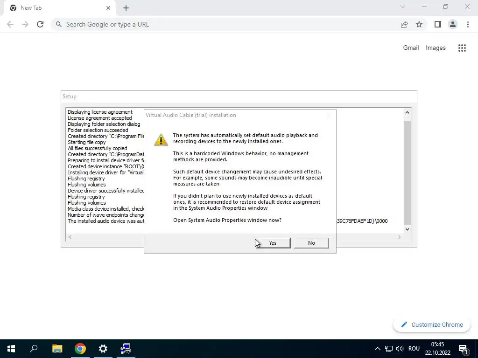The image size is (478, 358).
Task: Click the Setup window title
Action: [x=70, y=96]
